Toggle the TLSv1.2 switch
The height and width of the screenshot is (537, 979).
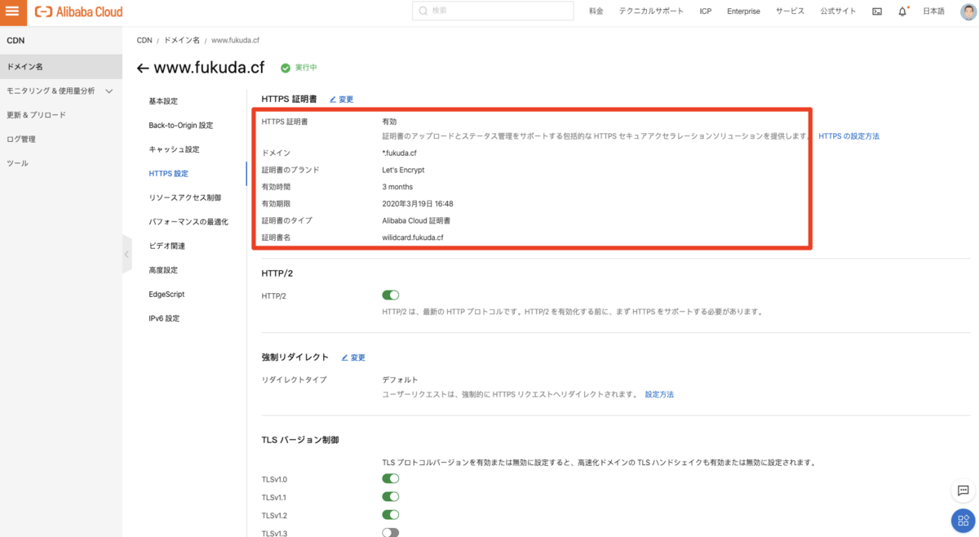tap(390, 515)
